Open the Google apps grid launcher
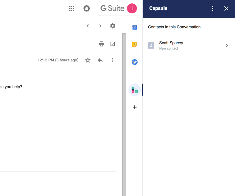This screenshot has width=235, height=196. click(x=72, y=8)
